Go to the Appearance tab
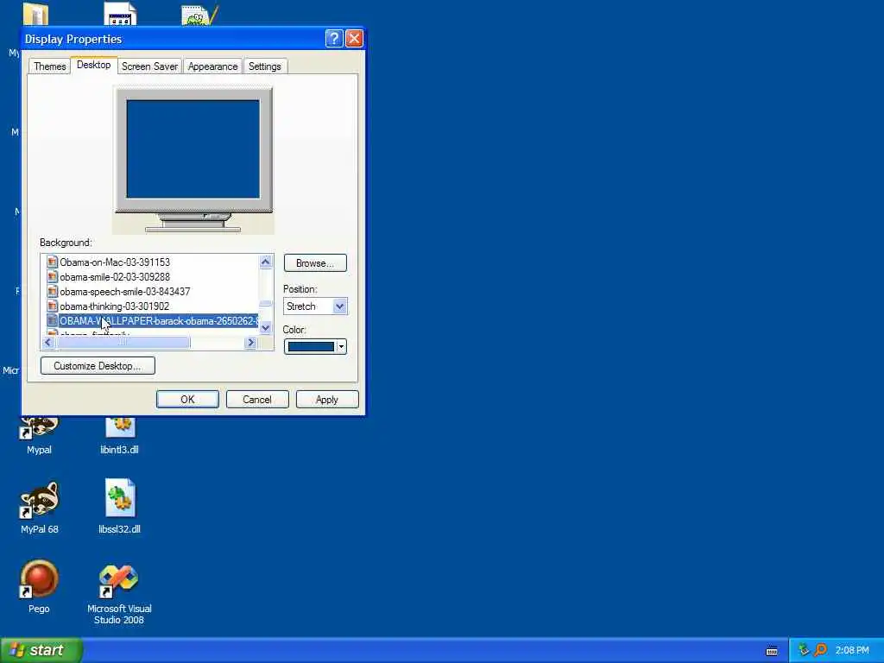884x663 pixels. 212,66
